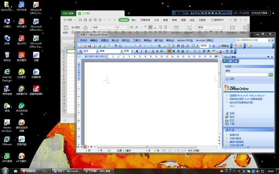Open the 公式 tab in WPS 表格
The height and width of the screenshot is (174, 279).
pos(157,20)
